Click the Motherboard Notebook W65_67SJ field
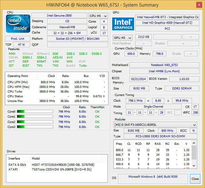Viewport: 205px width, 188px height. point(164,65)
